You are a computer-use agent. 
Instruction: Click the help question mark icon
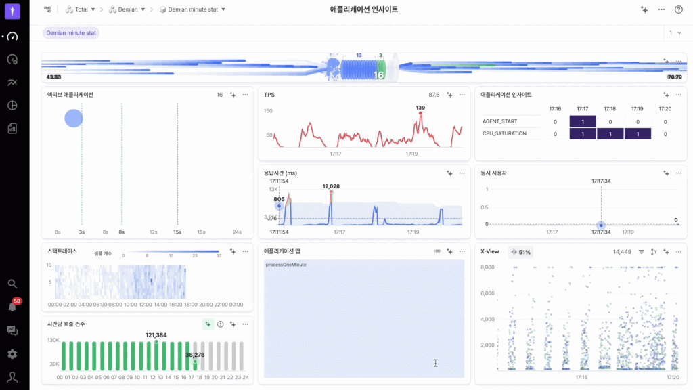click(679, 9)
